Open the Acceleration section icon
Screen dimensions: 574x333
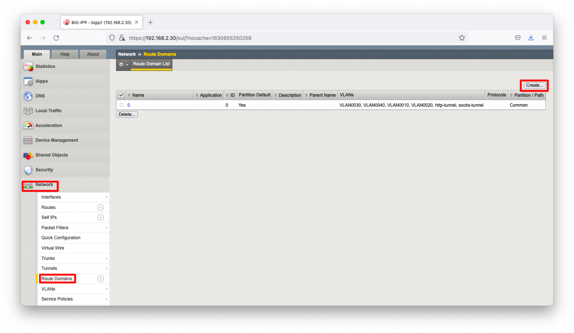pos(28,125)
